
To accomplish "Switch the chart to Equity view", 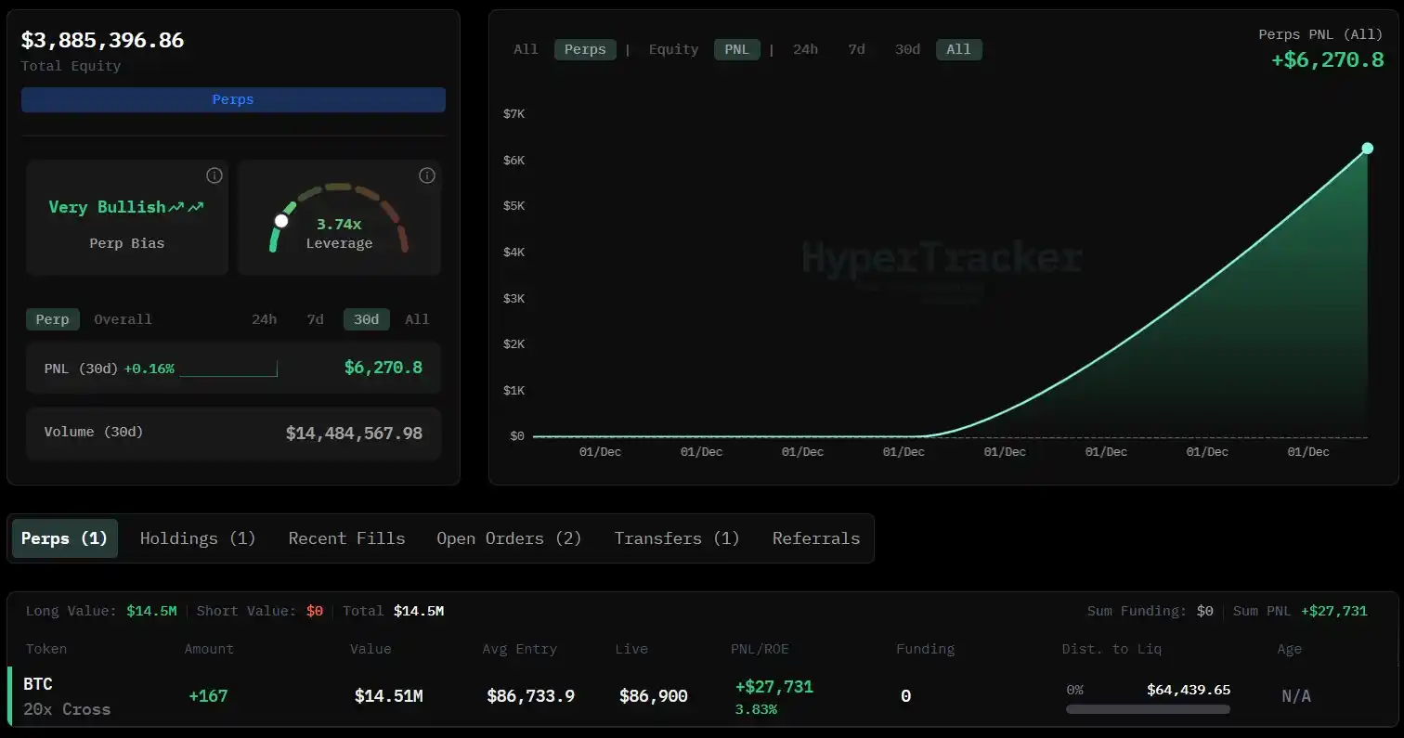I will click(673, 49).
